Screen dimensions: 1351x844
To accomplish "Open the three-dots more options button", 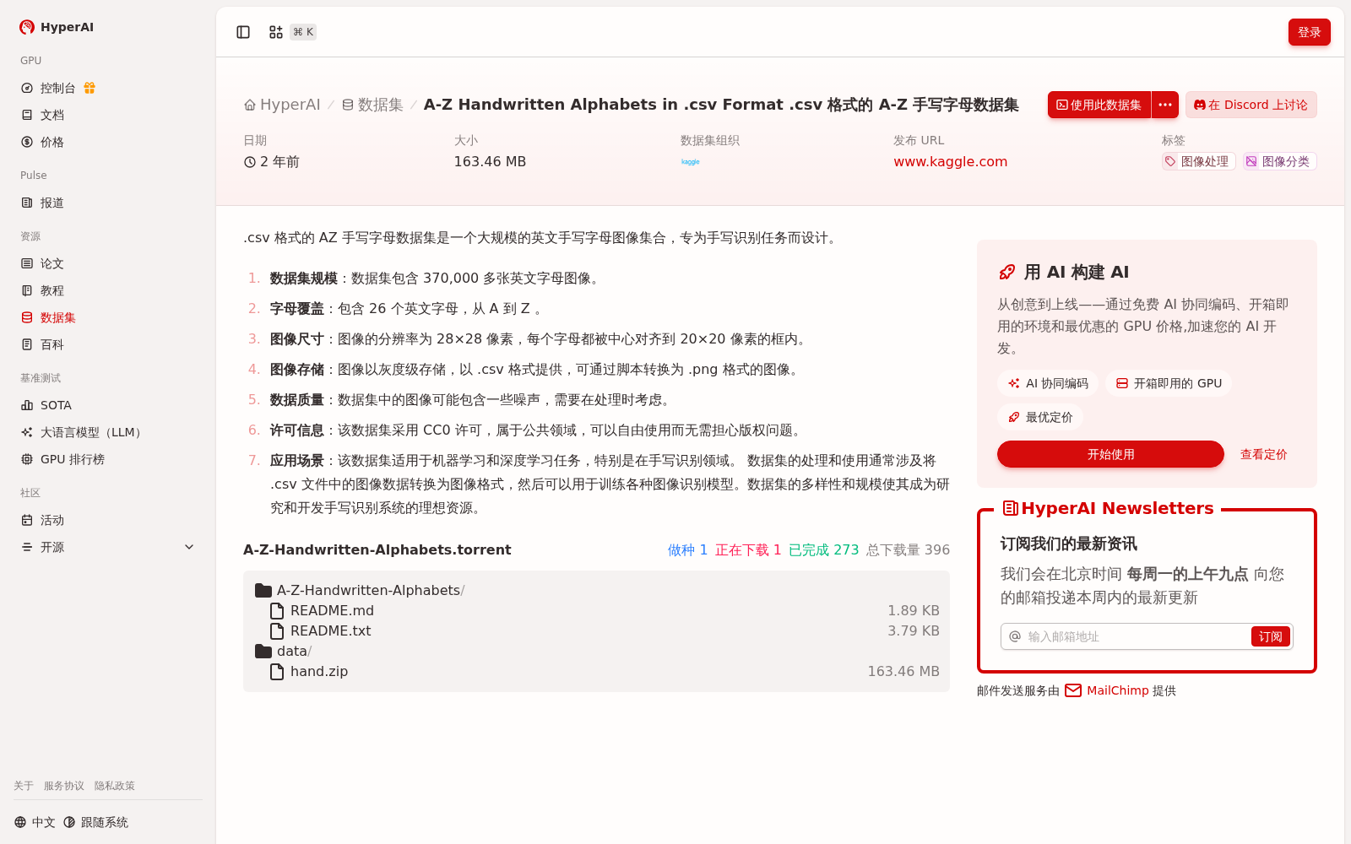I will click(x=1165, y=105).
